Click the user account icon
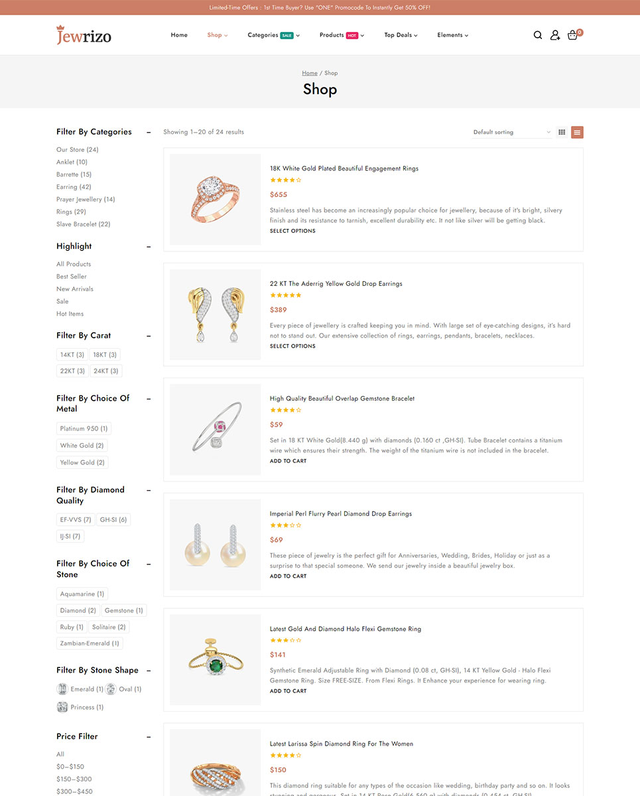640x796 pixels. click(555, 35)
